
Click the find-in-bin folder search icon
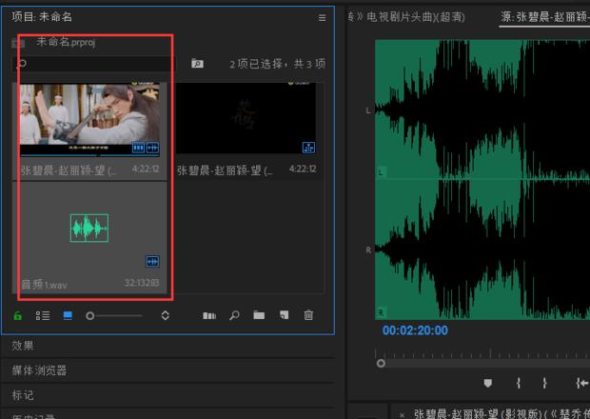[197, 64]
